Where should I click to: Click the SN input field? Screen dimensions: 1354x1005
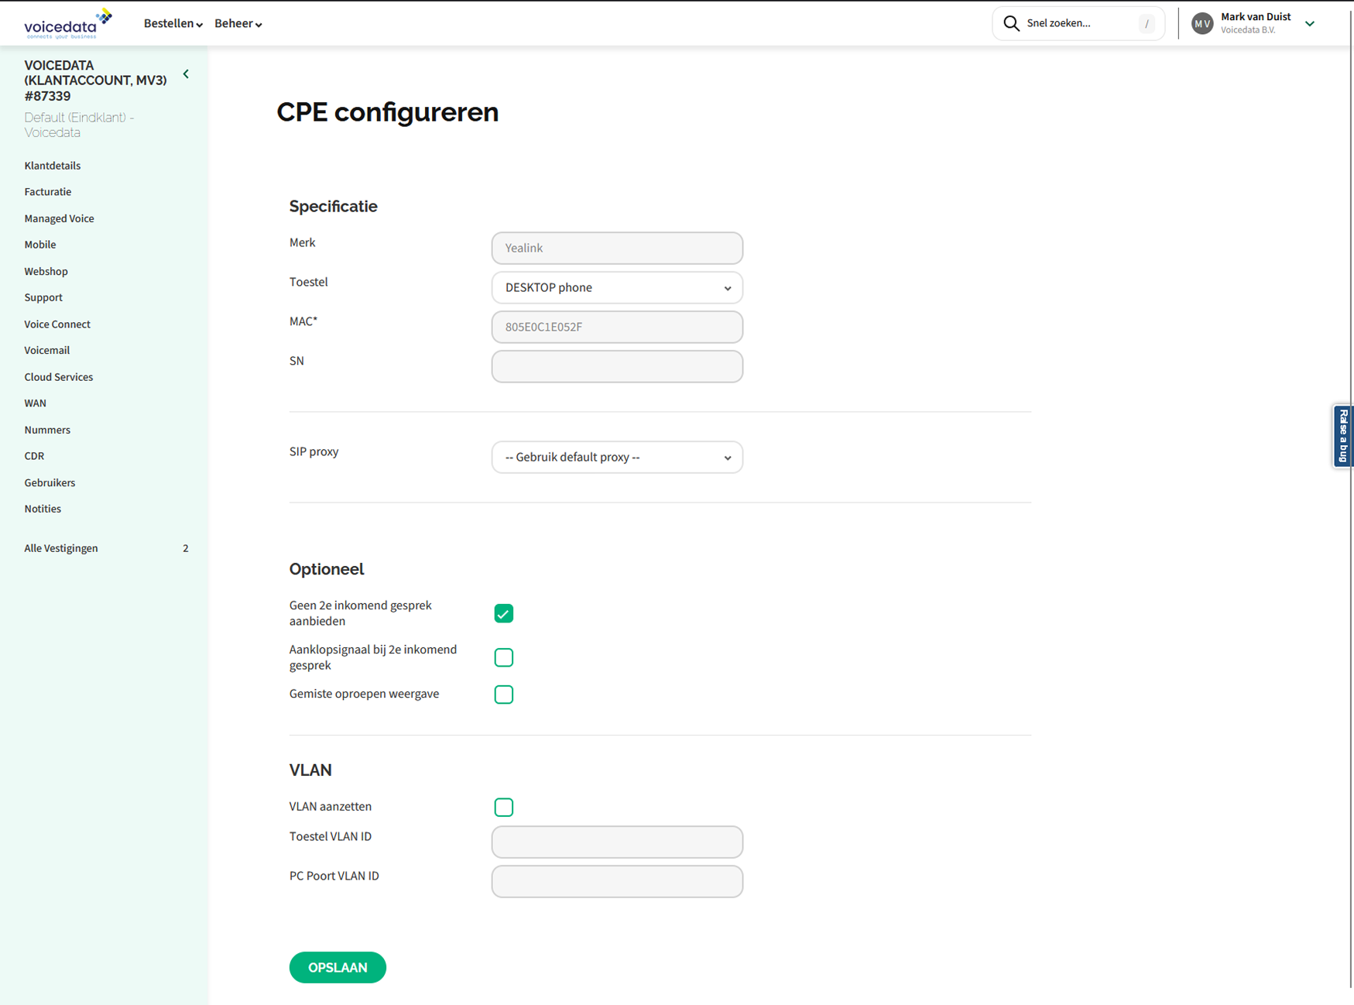point(617,367)
